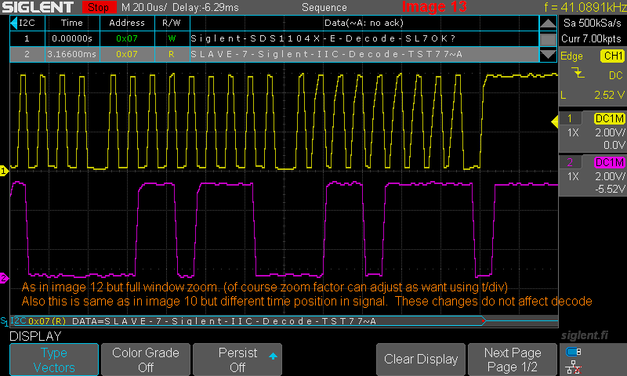Click the R read flag in row 2

[x=172, y=54]
